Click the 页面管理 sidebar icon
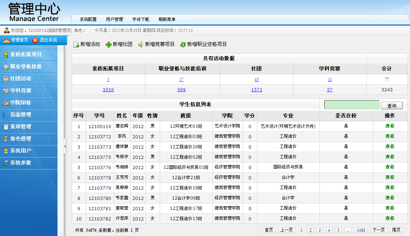Viewport: 410px width, 236px height. point(6,115)
